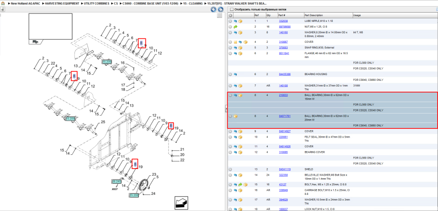Click plus circle for BOLT 43127 row

pyautogui.click(x=230, y=184)
